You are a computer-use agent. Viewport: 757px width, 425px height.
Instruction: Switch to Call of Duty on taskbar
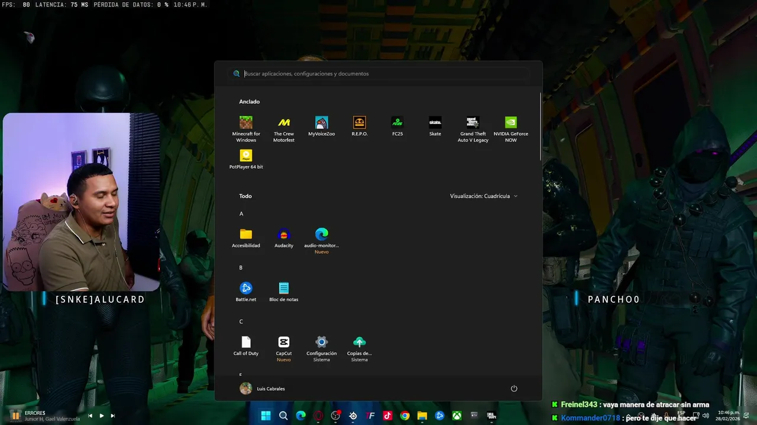[x=491, y=416]
